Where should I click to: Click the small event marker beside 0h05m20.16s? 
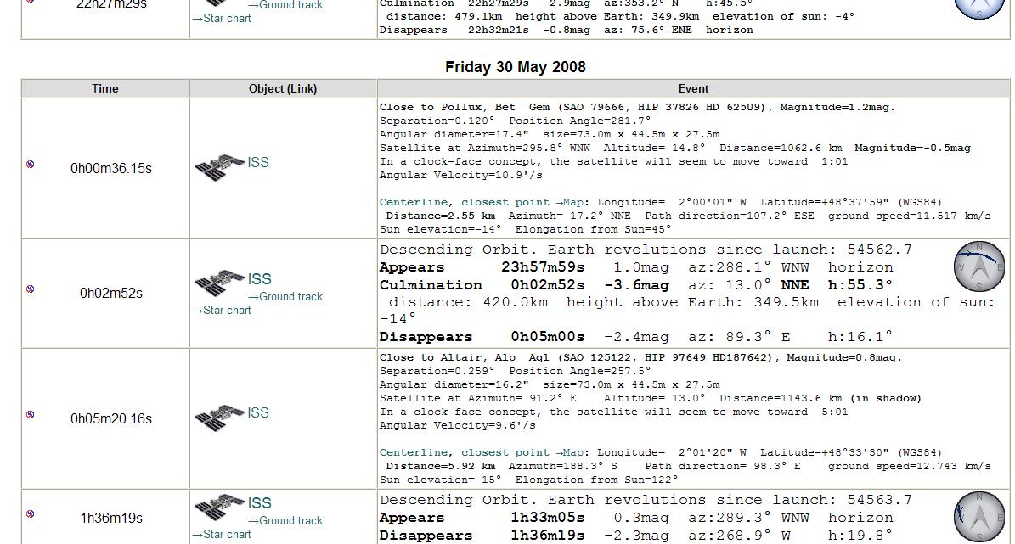click(x=31, y=414)
